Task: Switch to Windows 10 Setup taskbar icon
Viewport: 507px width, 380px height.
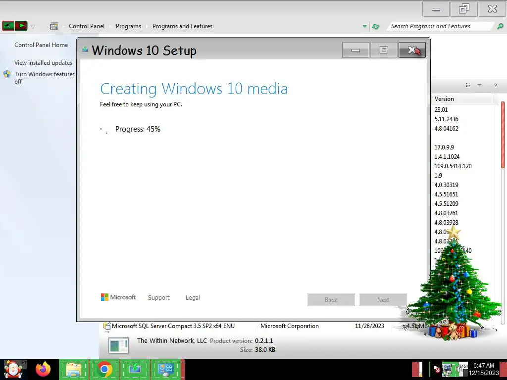Action: (135, 370)
